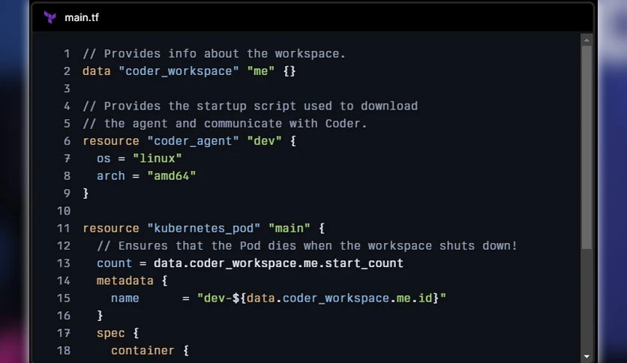Click the 'data' keyword on line 2
The image size is (627, 363).
point(96,71)
